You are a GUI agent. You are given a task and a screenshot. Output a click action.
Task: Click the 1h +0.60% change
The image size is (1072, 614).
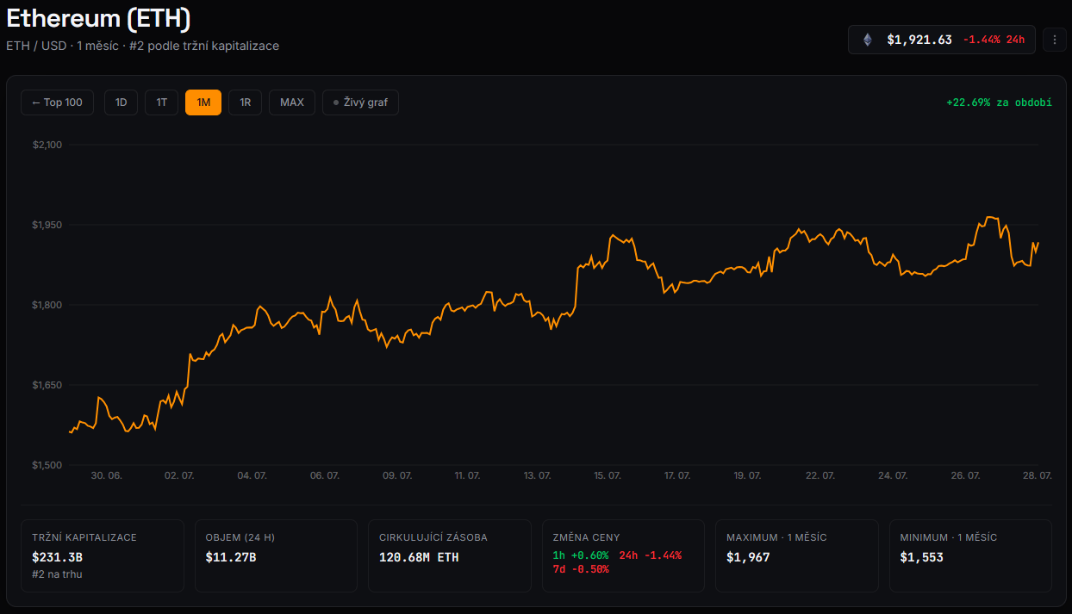(x=580, y=555)
